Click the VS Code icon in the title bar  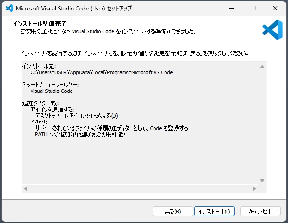click(x=8, y=8)
